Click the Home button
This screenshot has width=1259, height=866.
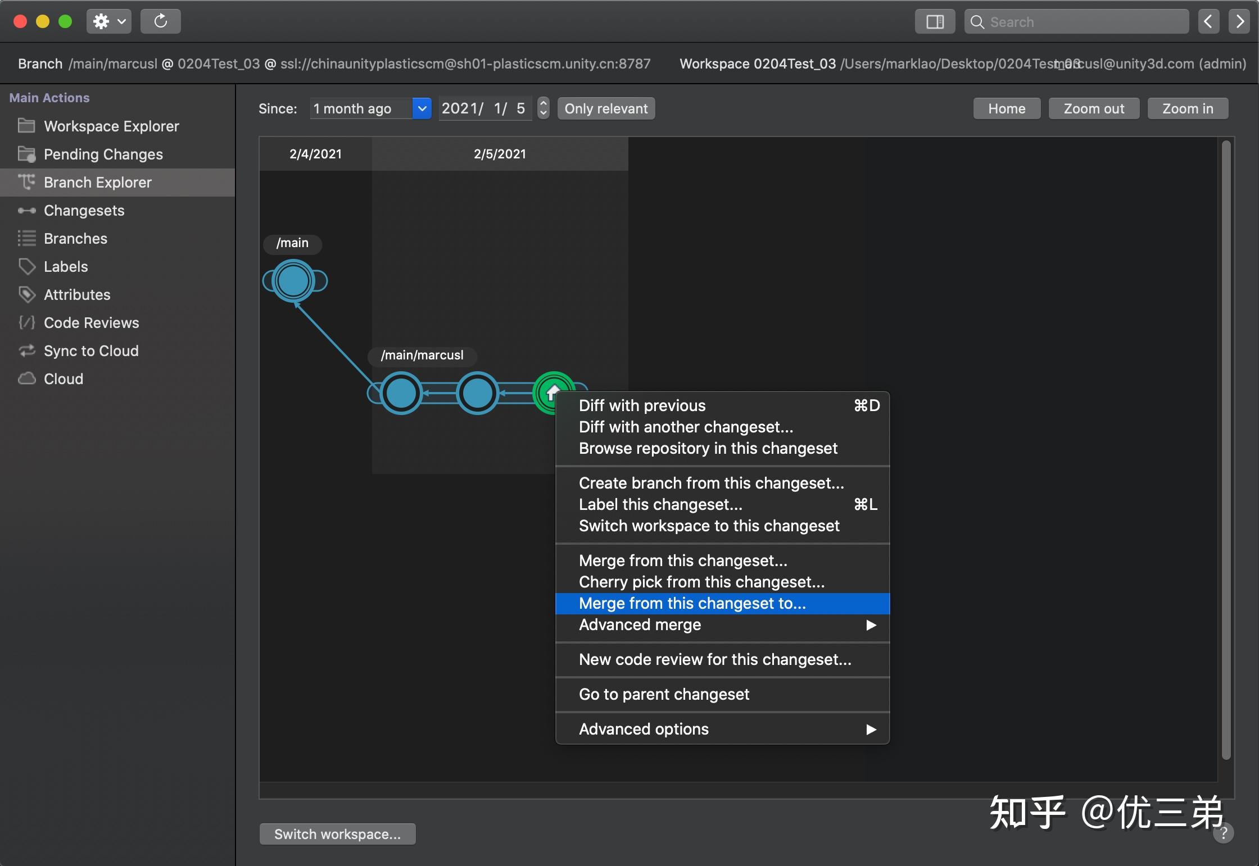pyautogui.click(x=1006, y=108)
